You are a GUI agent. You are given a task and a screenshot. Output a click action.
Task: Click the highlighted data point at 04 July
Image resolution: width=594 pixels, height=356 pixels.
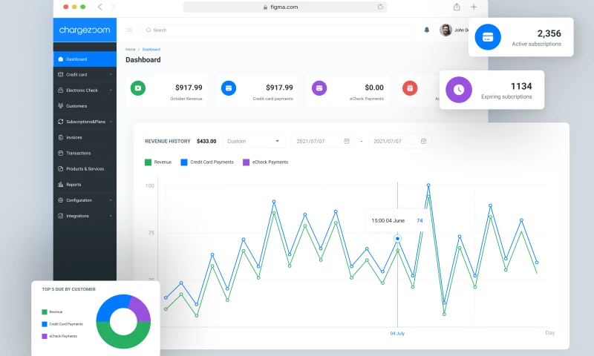point(397,239)
